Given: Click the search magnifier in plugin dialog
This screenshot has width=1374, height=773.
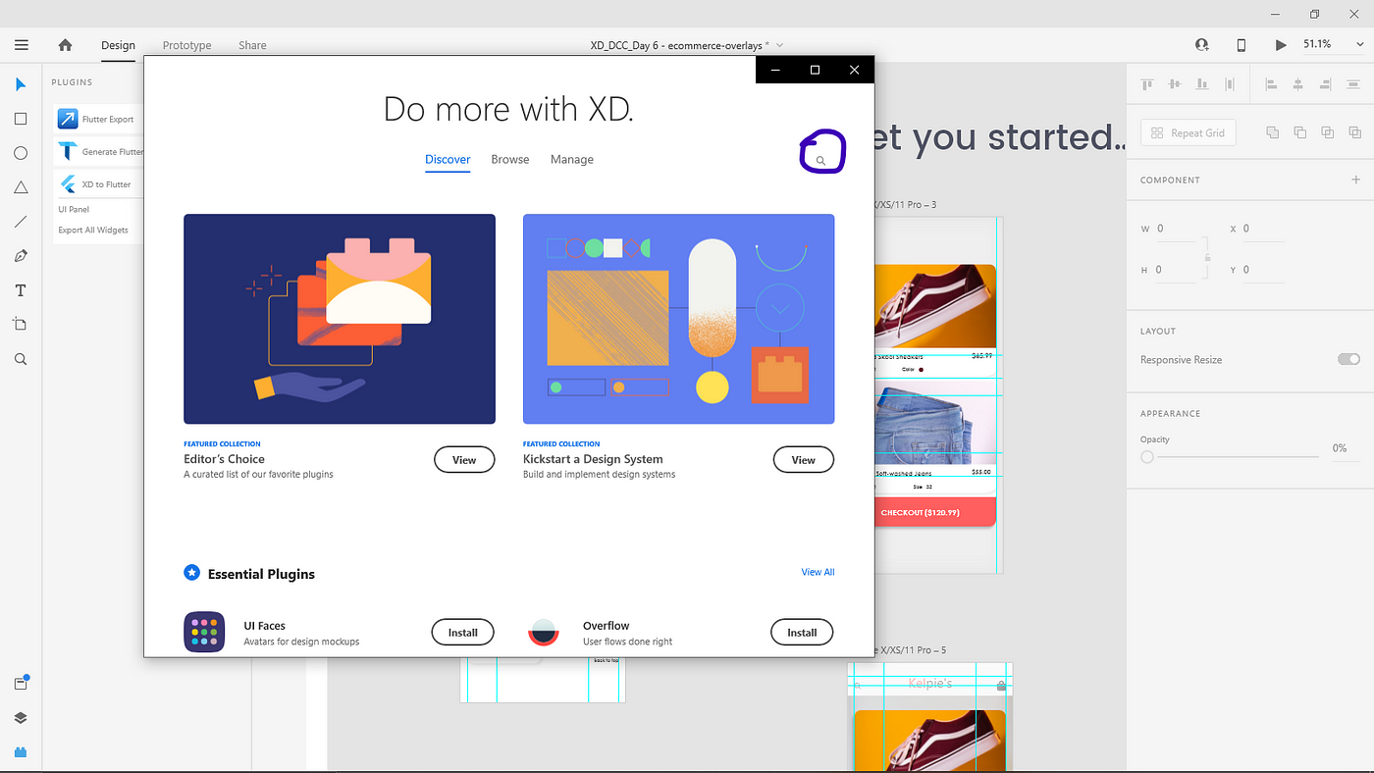Looking at the screenshot, I should point(821,160).
